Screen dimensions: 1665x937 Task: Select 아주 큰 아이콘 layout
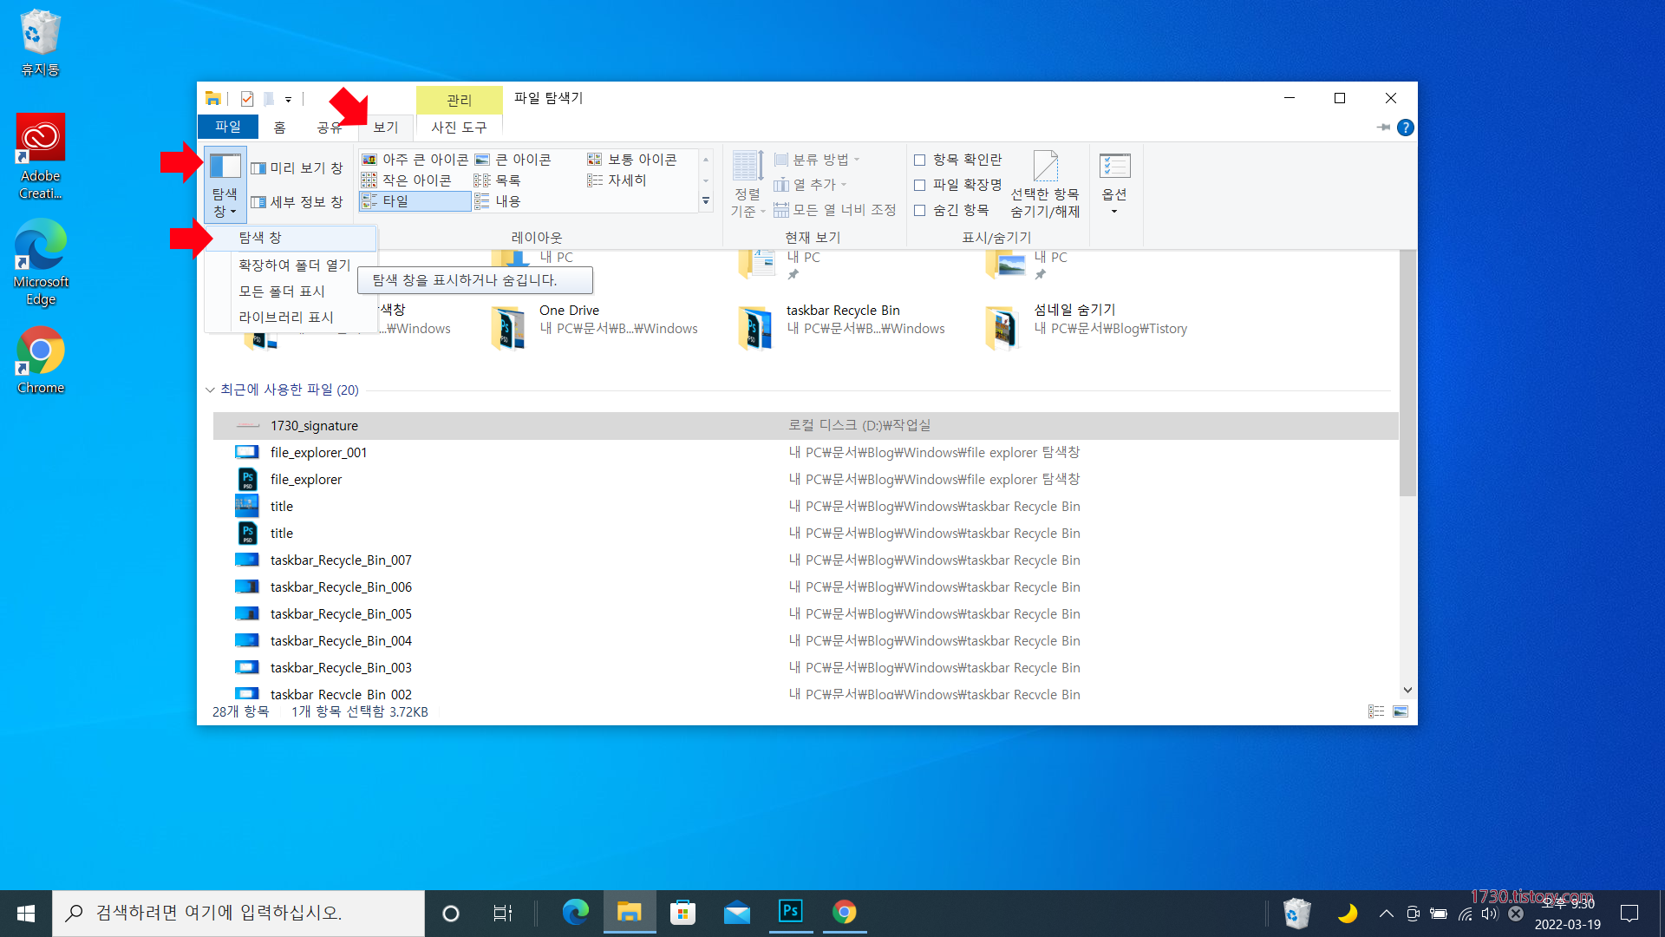(415, 160)
